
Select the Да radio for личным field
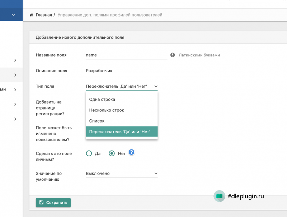[x=89, y=153]
